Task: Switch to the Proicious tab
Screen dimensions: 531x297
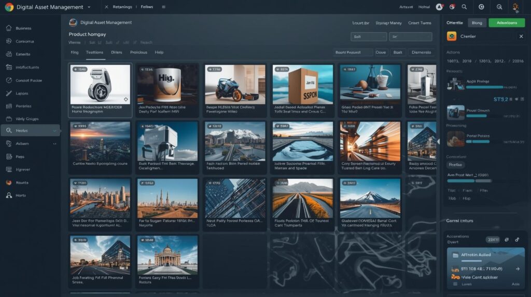Action: (x=138, y=52)
